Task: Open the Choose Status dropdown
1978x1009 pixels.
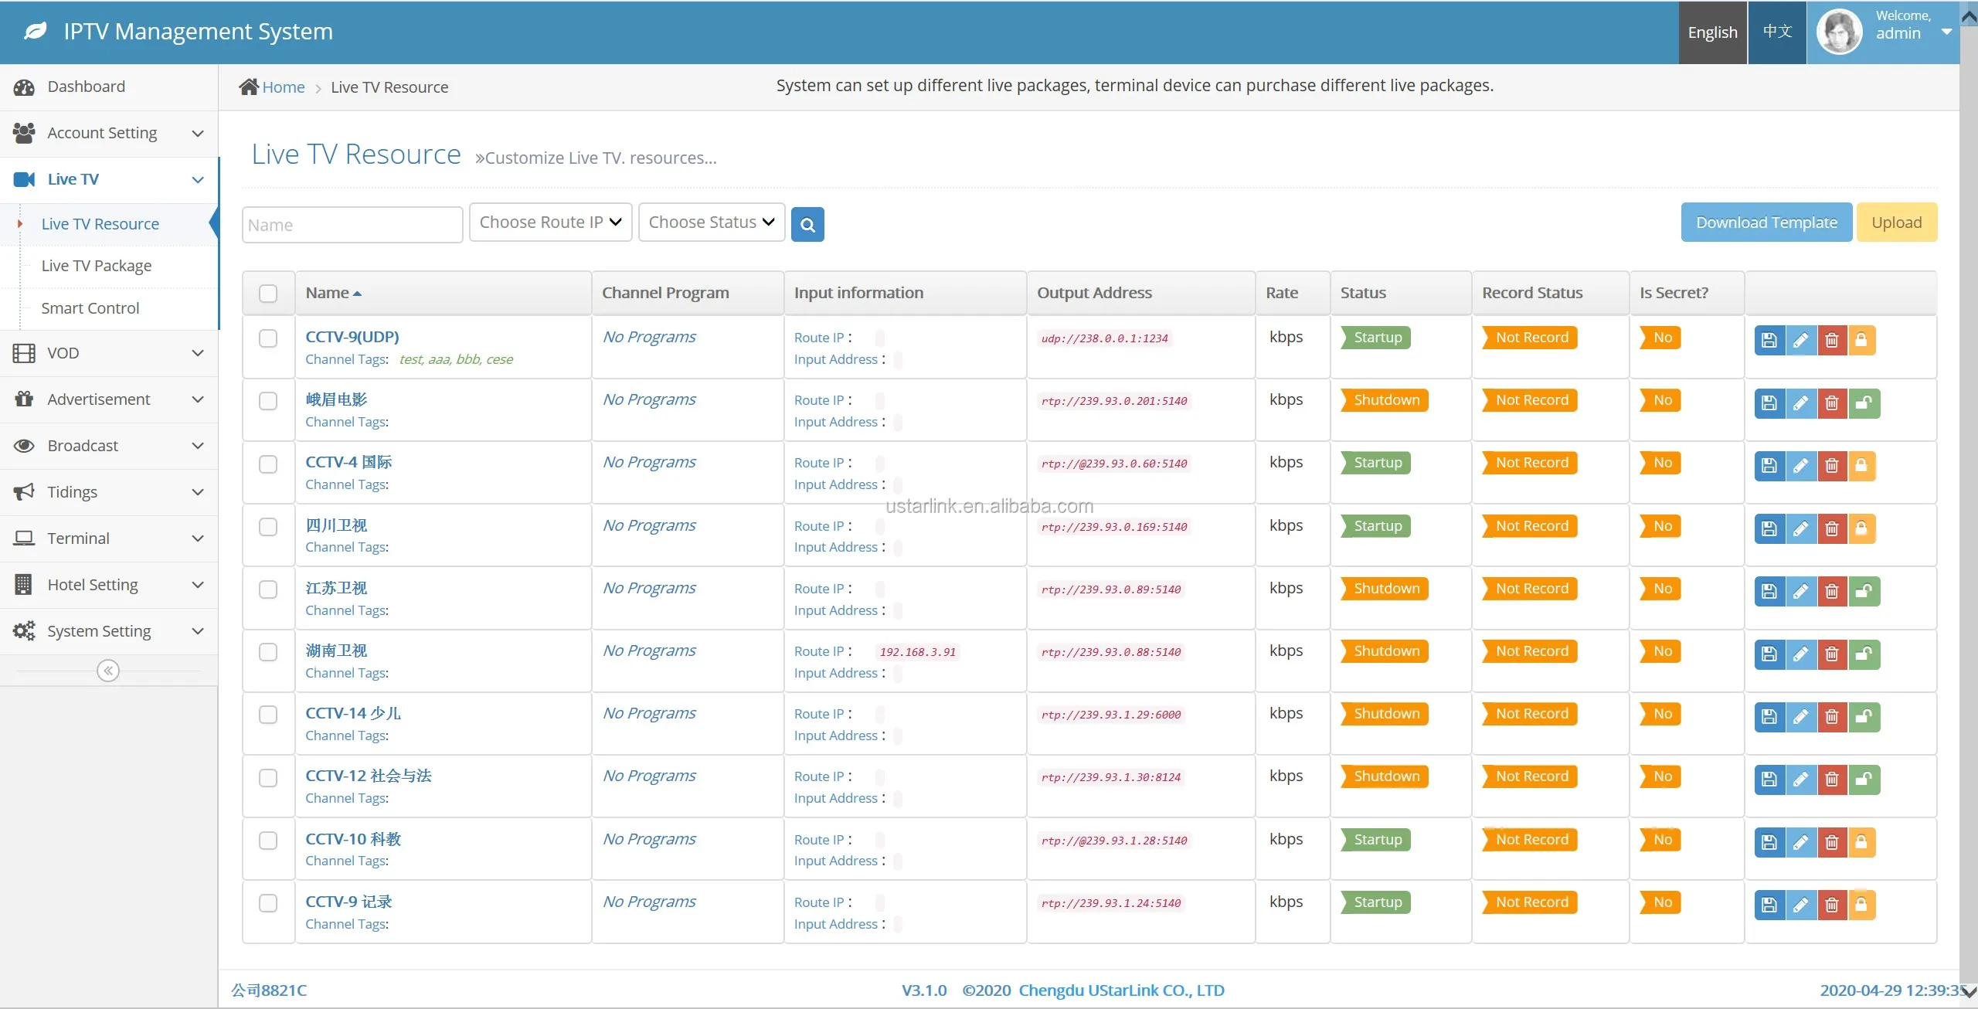Action: click(711, 223)
